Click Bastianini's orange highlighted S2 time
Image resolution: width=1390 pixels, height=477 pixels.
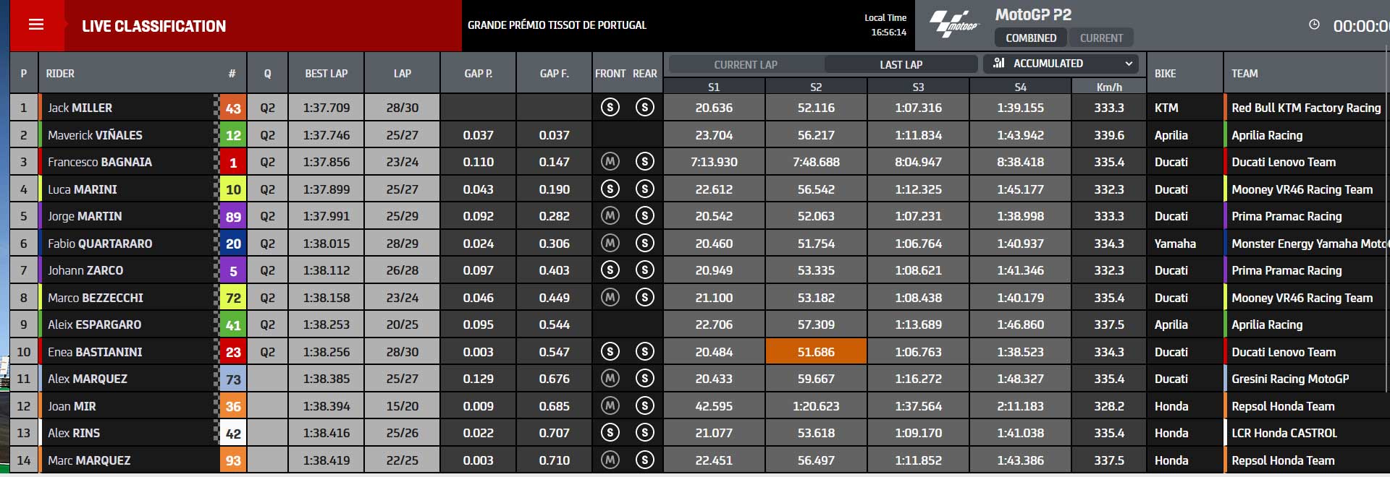pos(816,352)
